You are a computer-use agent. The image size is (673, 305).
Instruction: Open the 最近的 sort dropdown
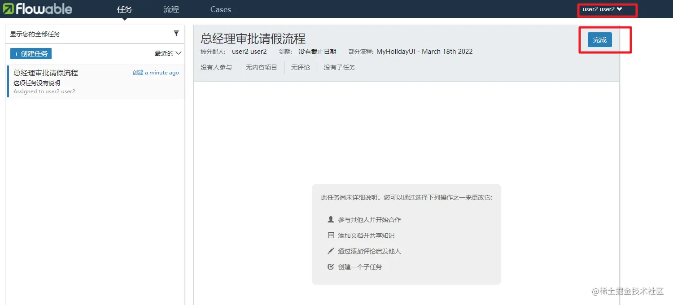(168, 52)
